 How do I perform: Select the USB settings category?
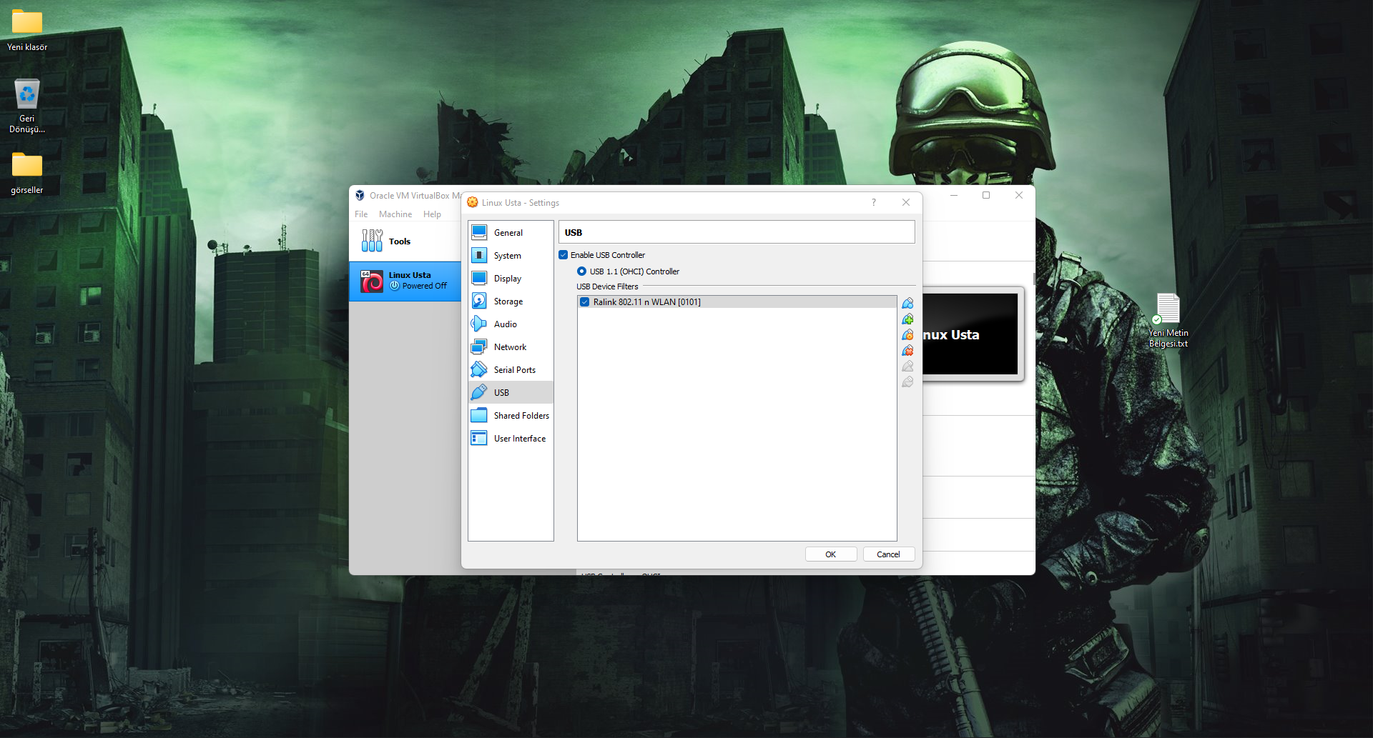click(x=511, y=393)
